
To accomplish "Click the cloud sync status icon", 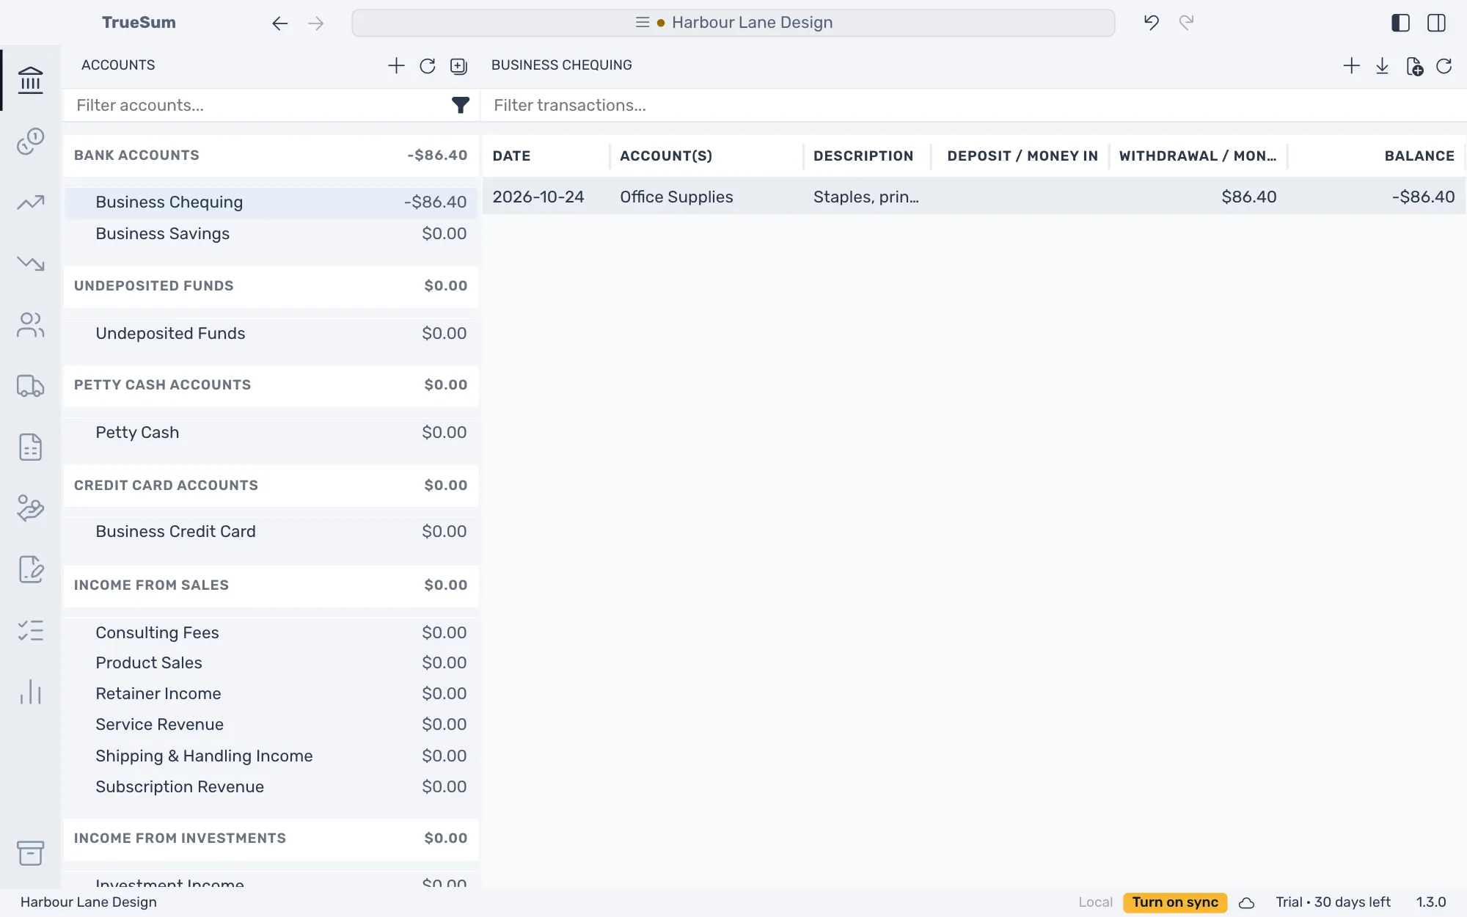I will (x=1246, y=903).
